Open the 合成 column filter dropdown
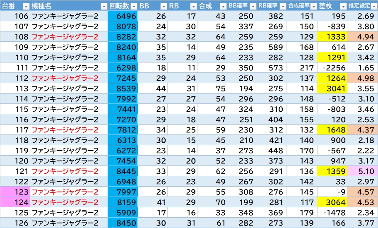The height and width of the screenshot is (228, 378). [224, 6]
